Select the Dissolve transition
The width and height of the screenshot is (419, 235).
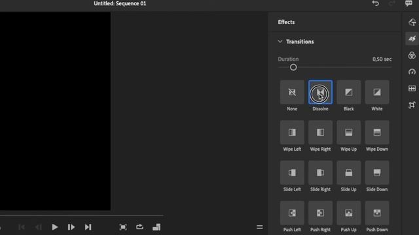[x=320, y=92]
